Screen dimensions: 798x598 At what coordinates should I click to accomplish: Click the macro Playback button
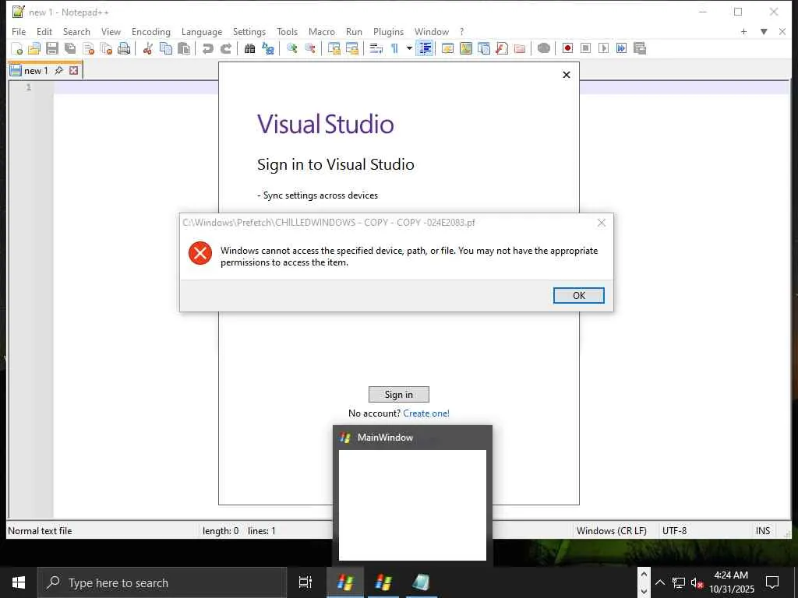point(604,49)
